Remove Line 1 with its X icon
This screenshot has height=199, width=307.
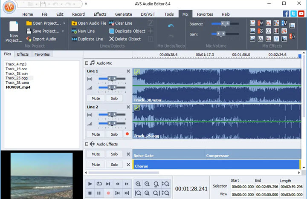(128, 71)
